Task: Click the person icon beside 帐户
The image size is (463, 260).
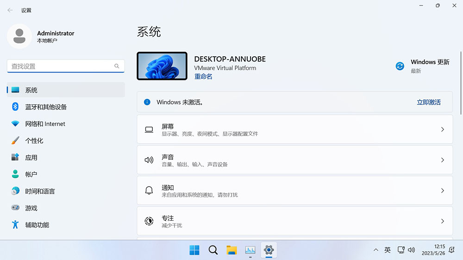Action: pyautogui.click(x=15, y=174)
